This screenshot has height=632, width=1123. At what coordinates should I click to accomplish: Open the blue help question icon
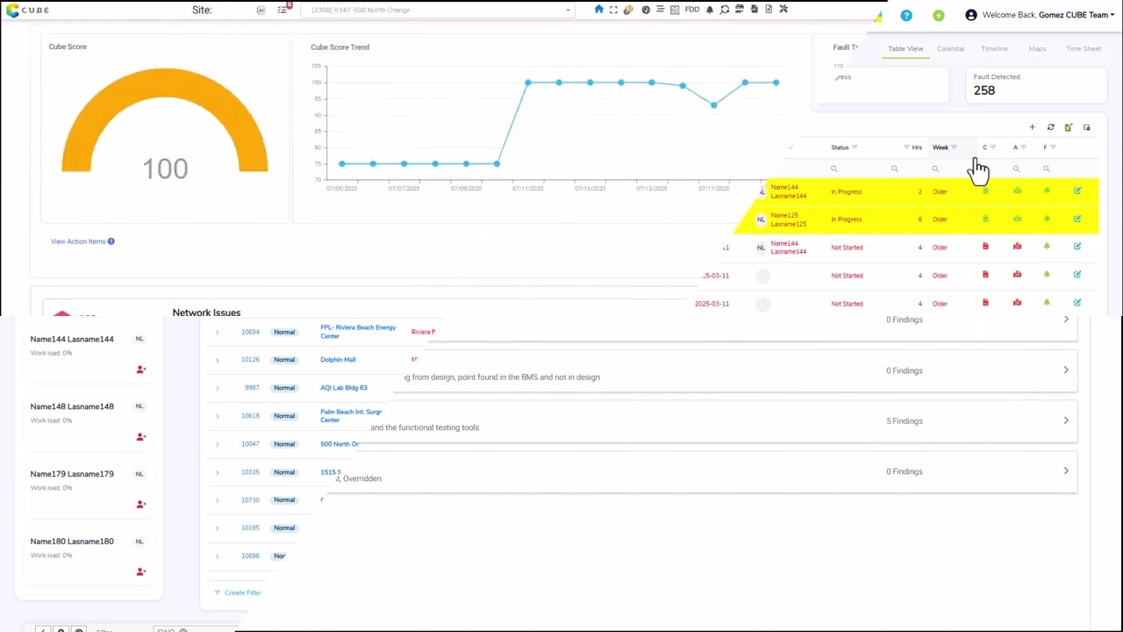[x=906, y=16]
